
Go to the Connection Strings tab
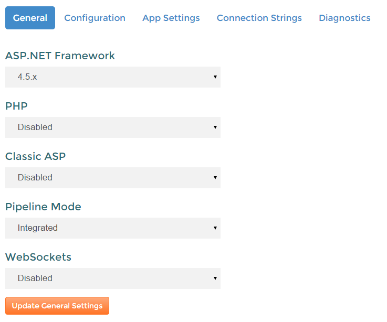pyautogui.click(x=259, y=18)
